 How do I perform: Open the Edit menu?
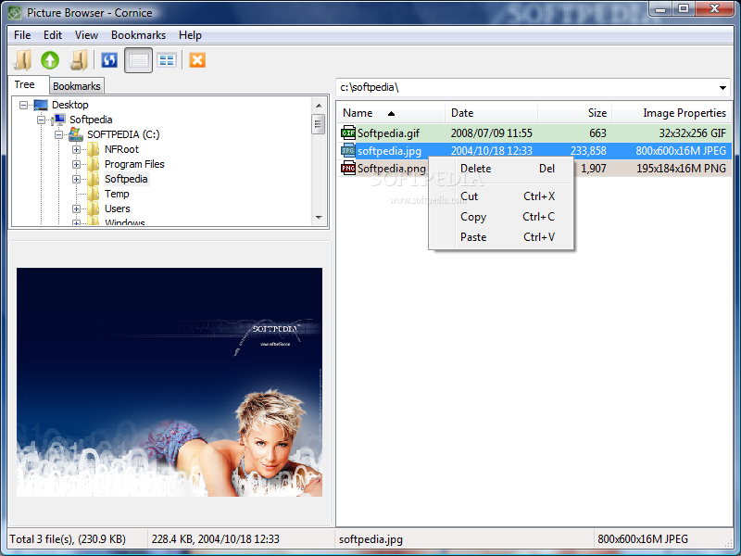point(53,35)
